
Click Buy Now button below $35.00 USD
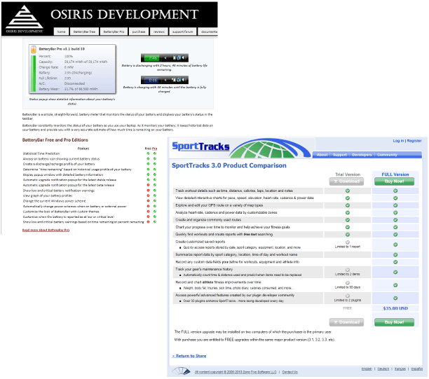[x=394, y=322]
